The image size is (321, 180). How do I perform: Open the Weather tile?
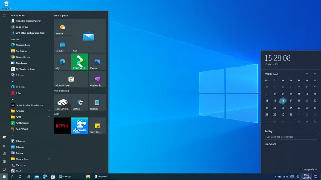62,27
